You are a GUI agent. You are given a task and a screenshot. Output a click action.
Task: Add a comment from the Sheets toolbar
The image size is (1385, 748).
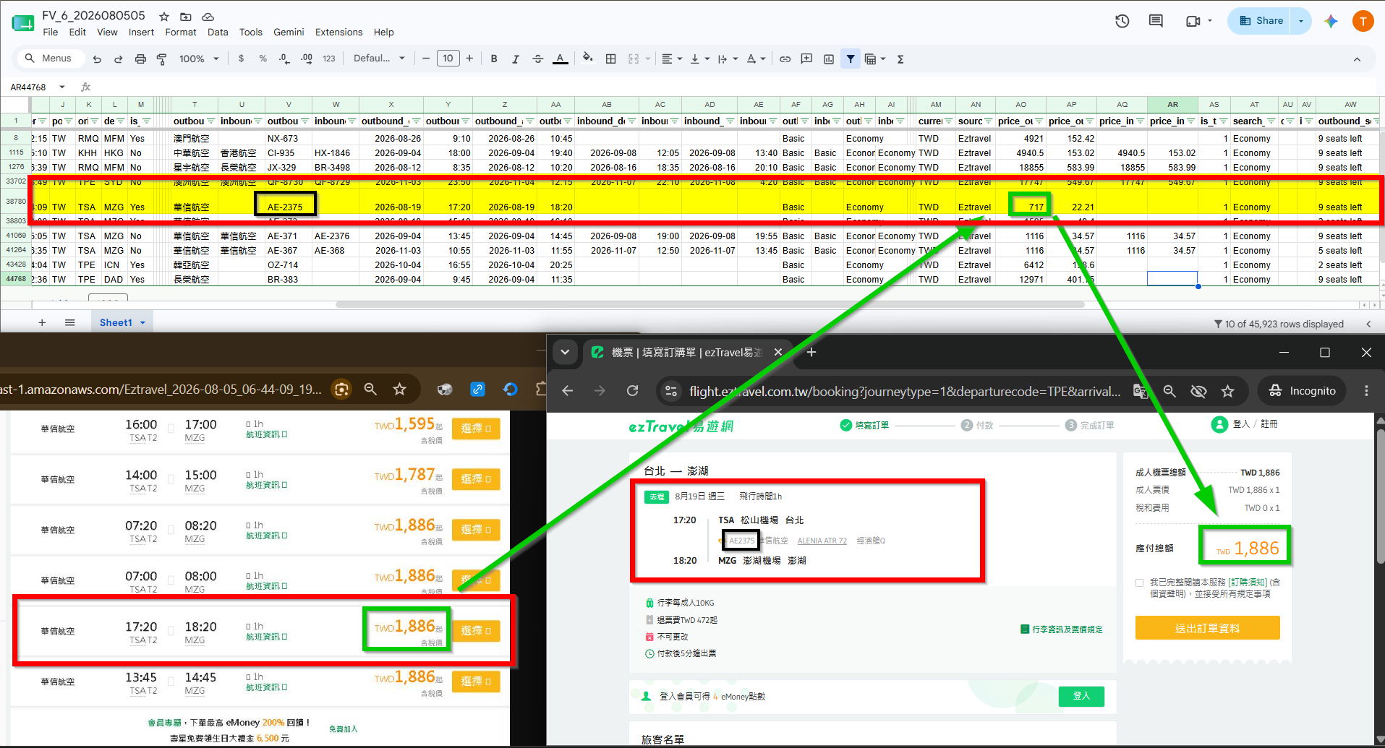click(806, 59)
